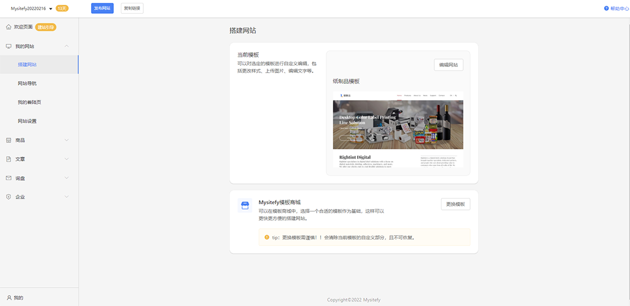Expand the 企业 menu chevron

pyautogui.click(x=66, y=197)
